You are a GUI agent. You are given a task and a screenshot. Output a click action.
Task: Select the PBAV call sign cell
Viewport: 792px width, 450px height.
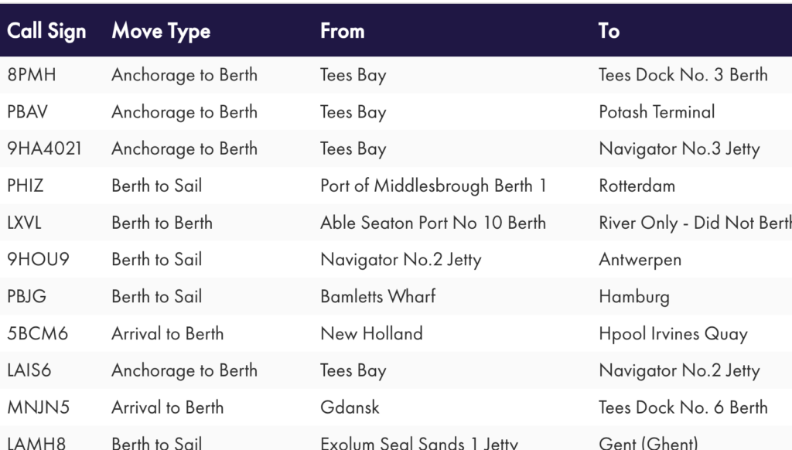tap(27, 111)
